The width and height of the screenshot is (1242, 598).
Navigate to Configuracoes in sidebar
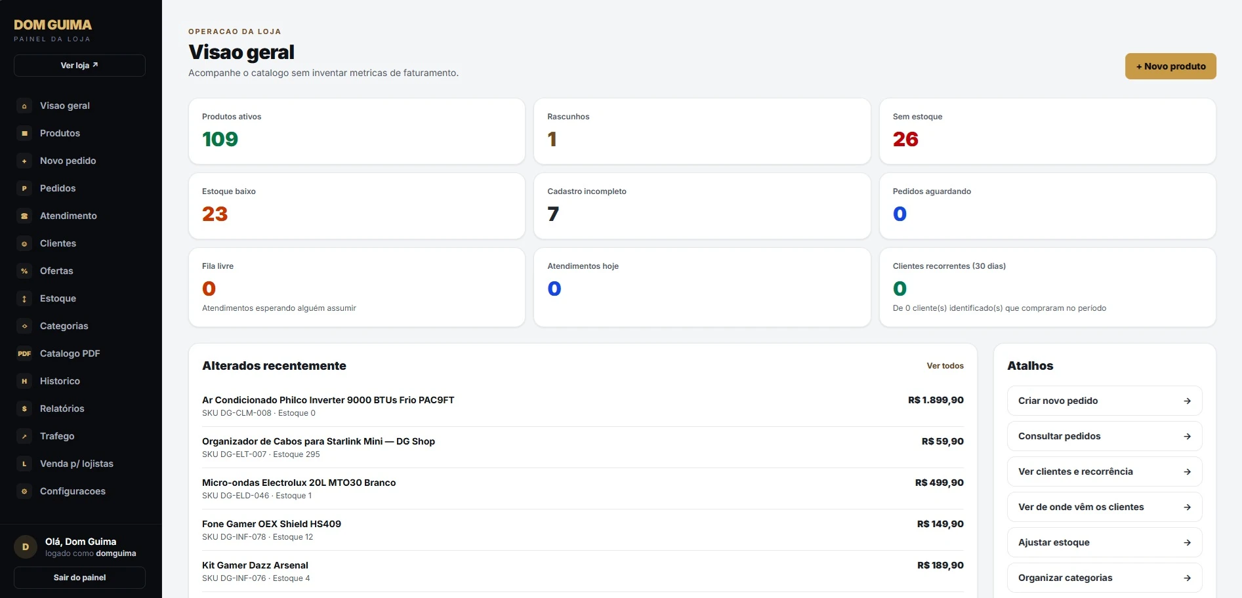79,491
